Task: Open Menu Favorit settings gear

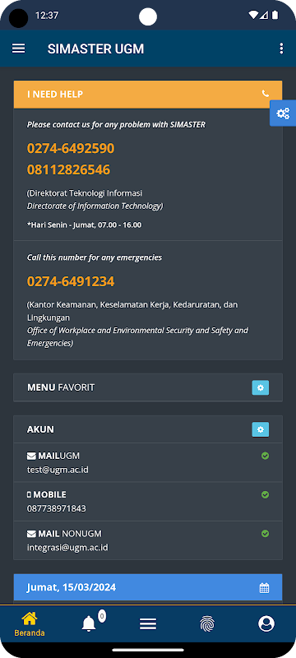Action: [261, 387]
